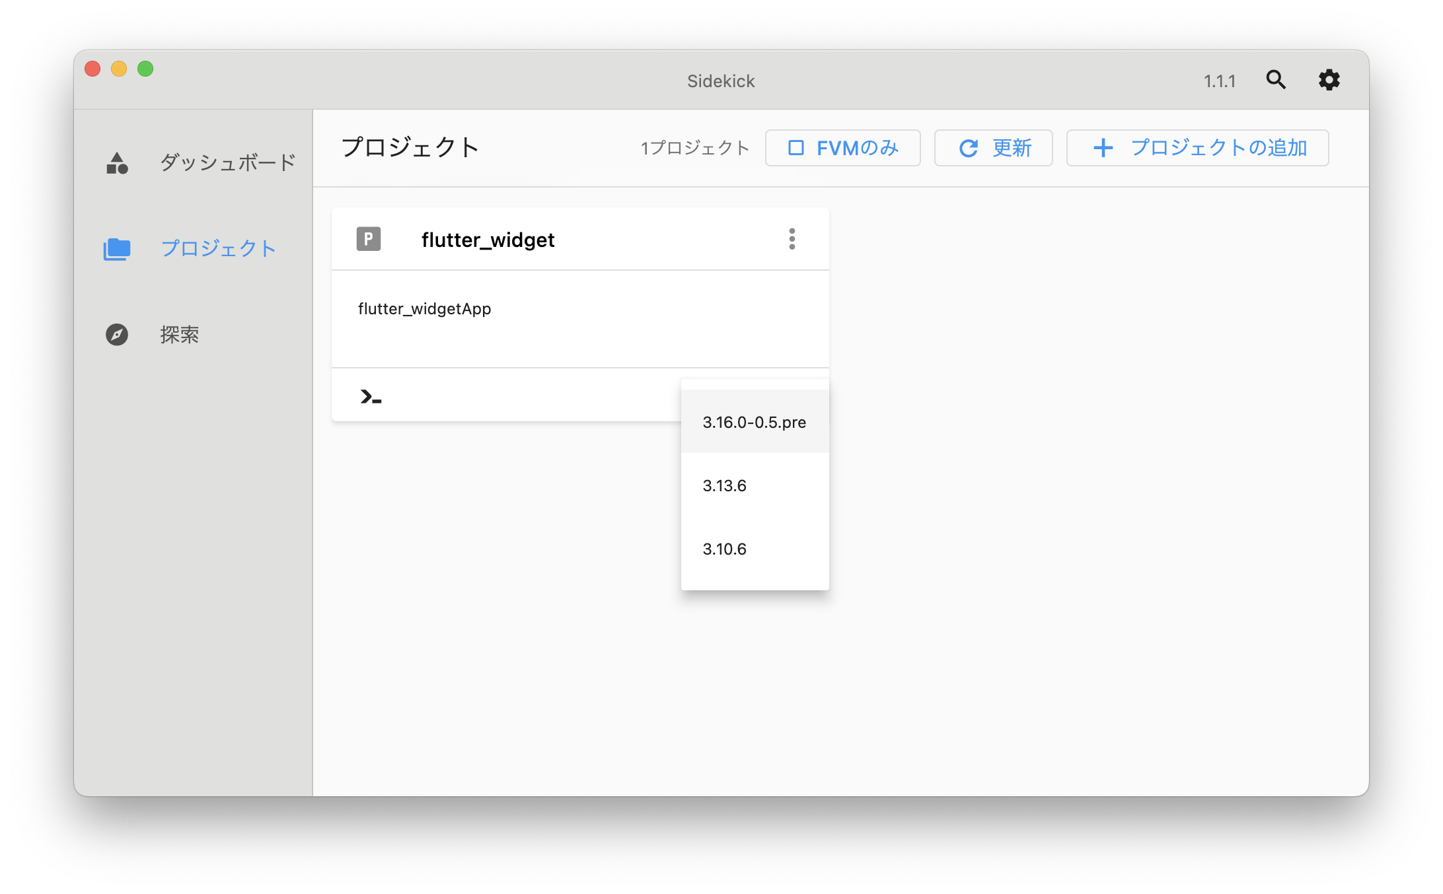
Task: Open the 探索 sidebar menu item
Action: 179,335
